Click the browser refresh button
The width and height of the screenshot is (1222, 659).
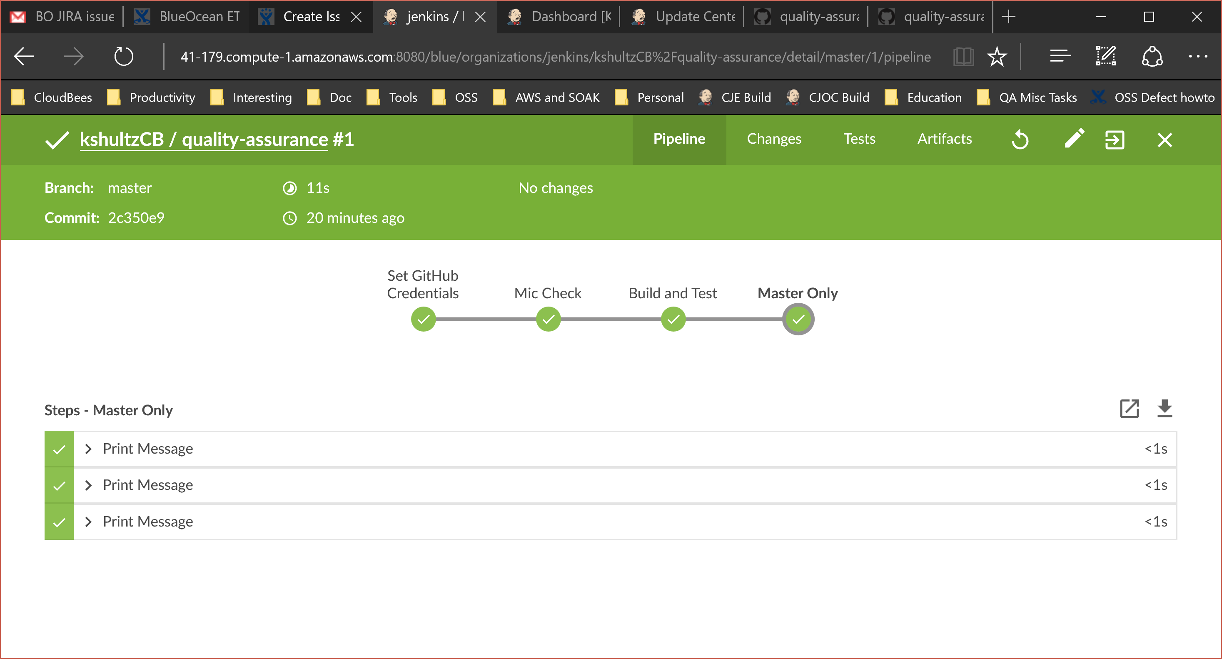pyautogui.click(x=123, y=57)
